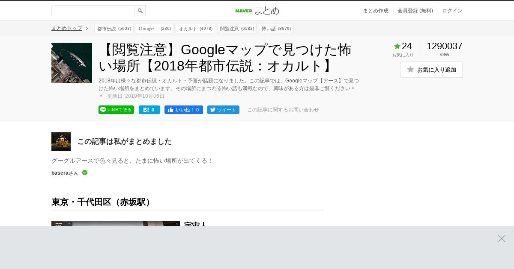Click この記事は私がまとめました heading

click(125, 141)
